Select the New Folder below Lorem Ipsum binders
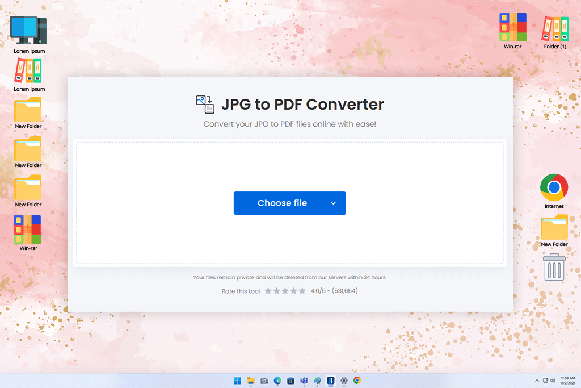The width and height of the screenshot is (581, 388). tap(28, 113)
